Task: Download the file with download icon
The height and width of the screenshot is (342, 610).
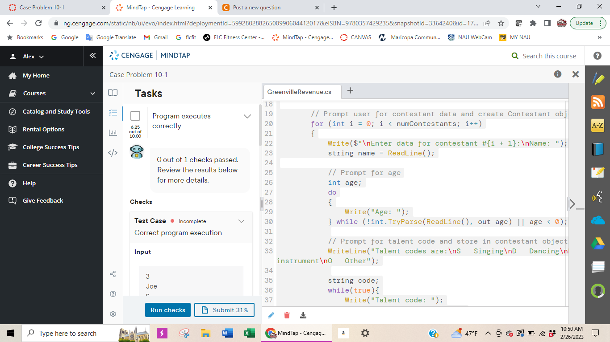Action: [x=303, y=315]
